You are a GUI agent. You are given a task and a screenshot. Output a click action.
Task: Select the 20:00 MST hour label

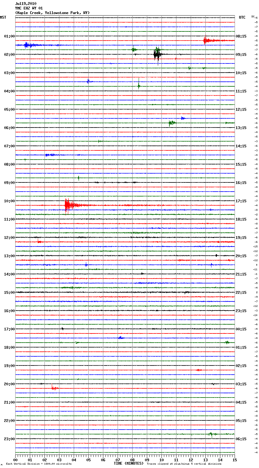pyautogui.click(x=9, y=384)
